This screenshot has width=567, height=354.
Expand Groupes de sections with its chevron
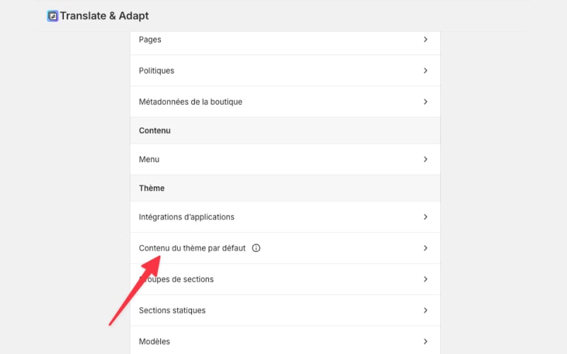click(425, 280)
